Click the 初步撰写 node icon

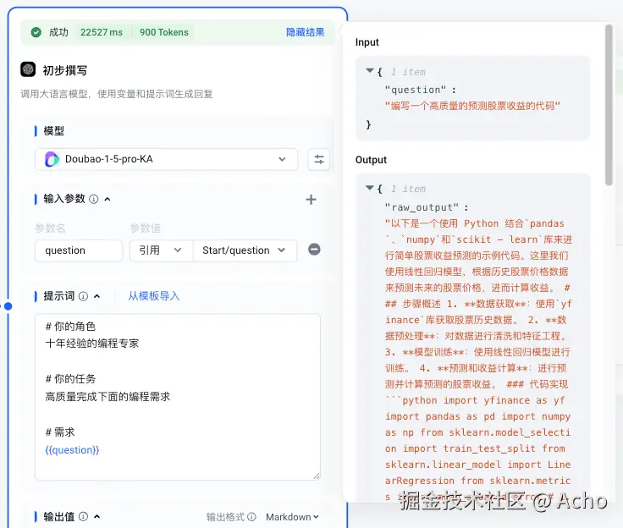[28, 69]
